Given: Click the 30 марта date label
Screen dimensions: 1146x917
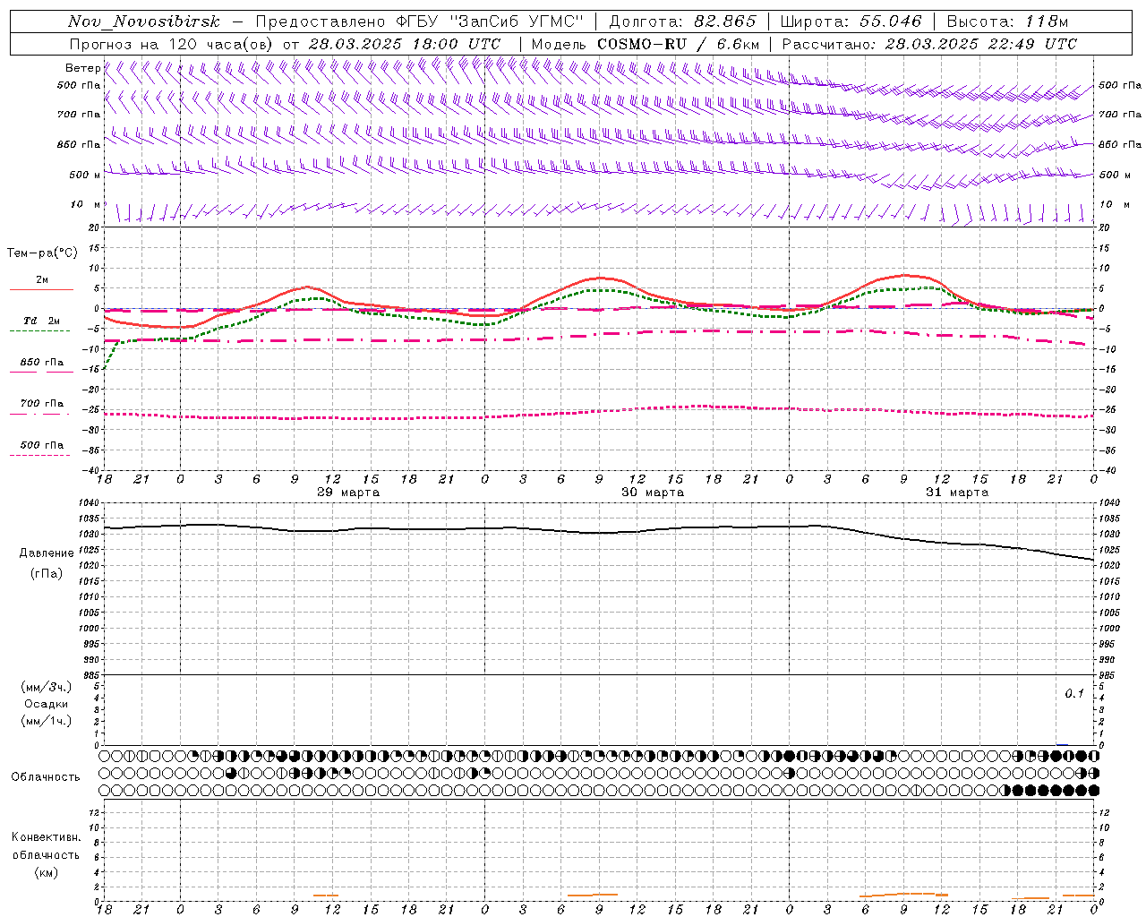Looking at the screenshot, I should [653, 493].
